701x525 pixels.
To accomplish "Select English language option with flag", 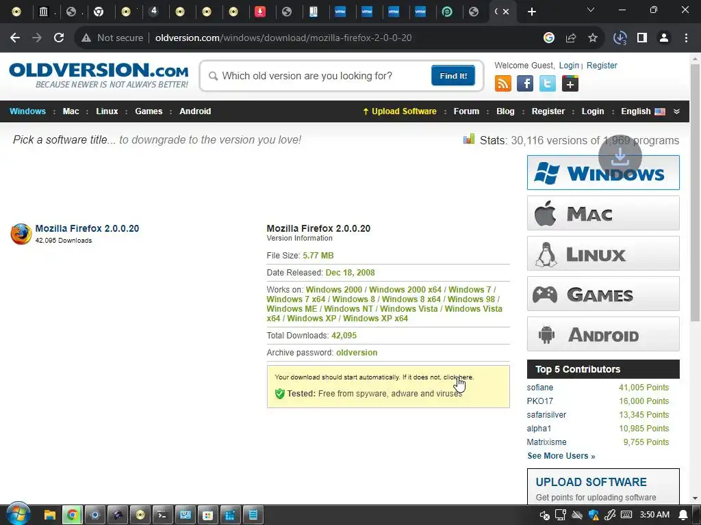I will (643, 111).
